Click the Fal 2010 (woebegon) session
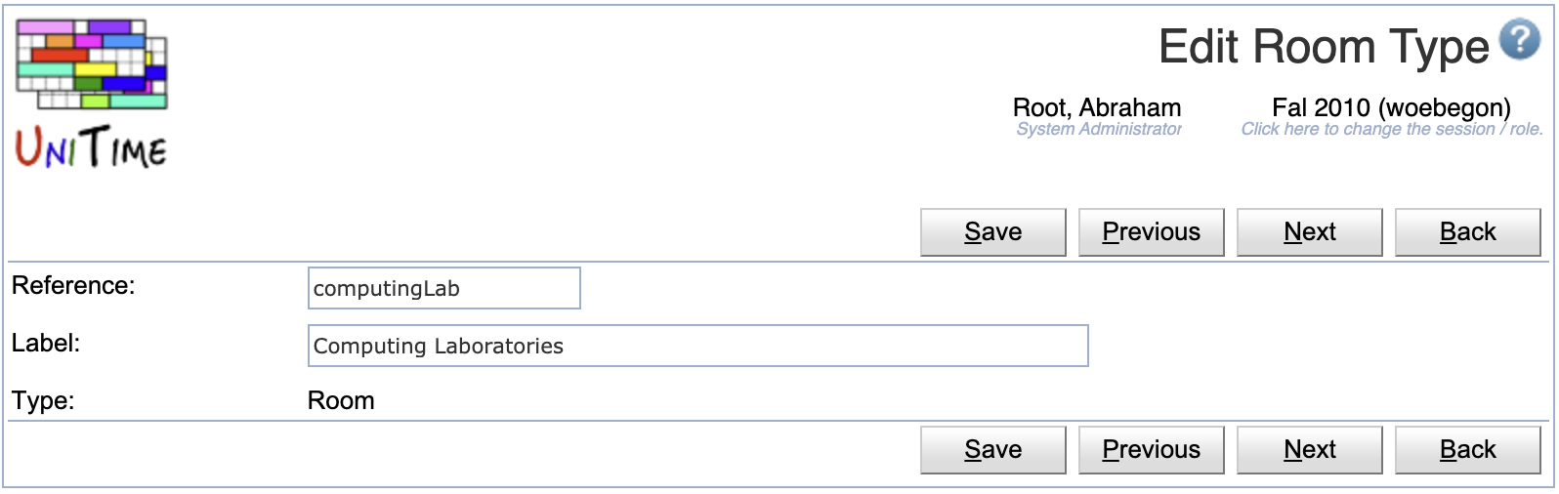 1391,107
